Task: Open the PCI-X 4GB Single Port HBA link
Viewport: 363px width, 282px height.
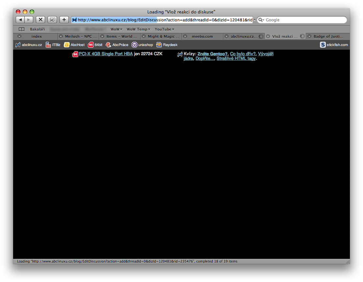Action: tap(106, 54)
